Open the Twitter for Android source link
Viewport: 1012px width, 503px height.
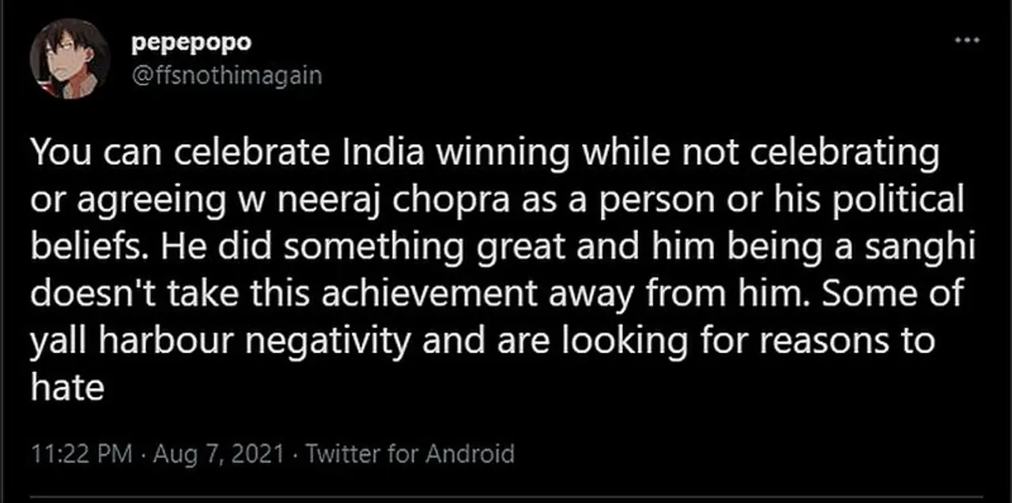(409, 454)
